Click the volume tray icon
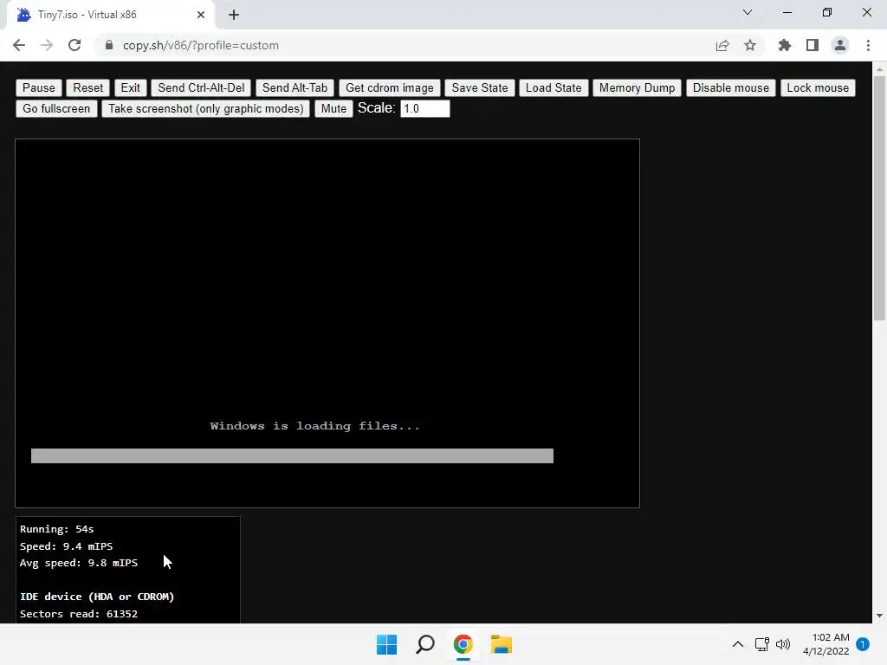 pyautogui.click(x=783, y=644)
